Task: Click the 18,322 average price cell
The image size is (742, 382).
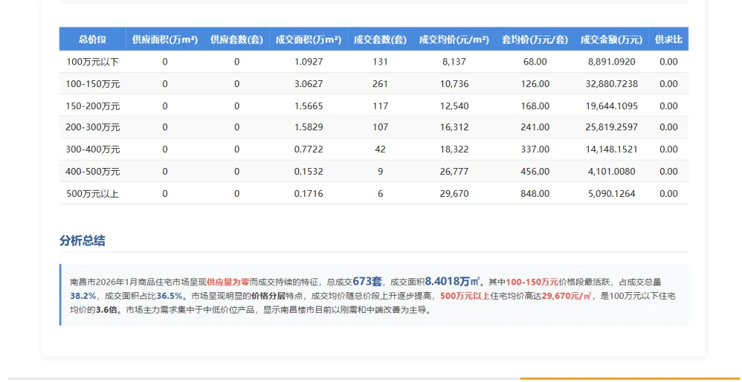Action: pyautogui.click(x=454, y=150)
